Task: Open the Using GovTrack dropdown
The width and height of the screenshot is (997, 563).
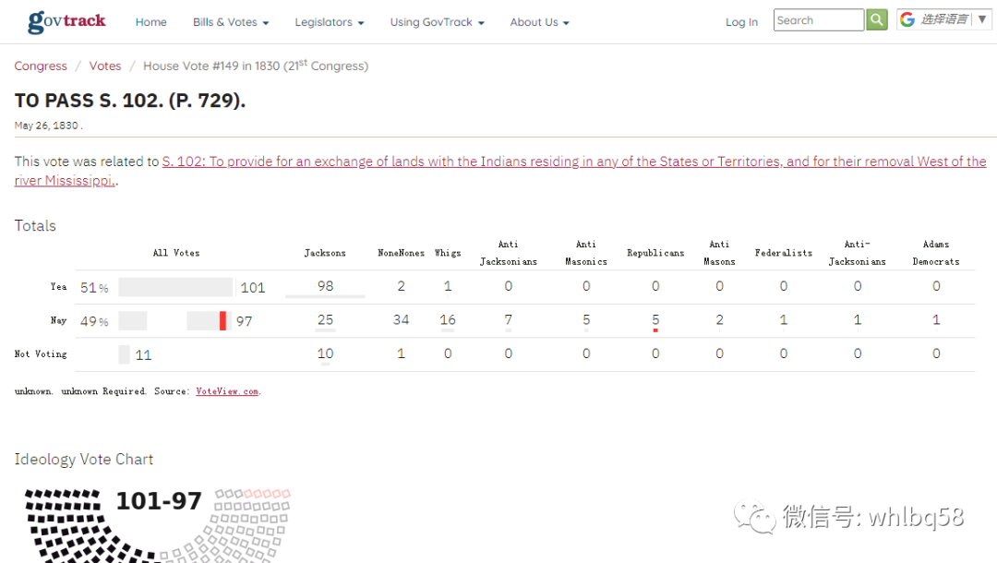Action: (x=437, y=22)
